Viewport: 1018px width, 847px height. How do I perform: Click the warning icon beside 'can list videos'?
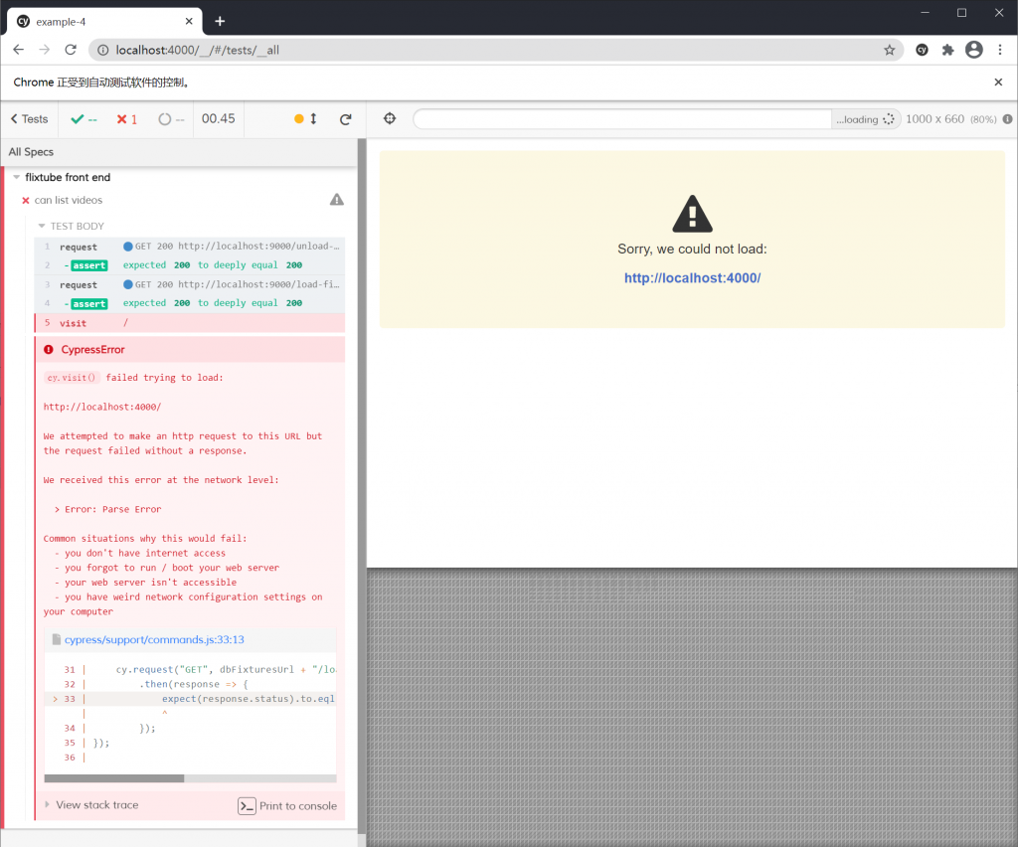pos(336,199)
